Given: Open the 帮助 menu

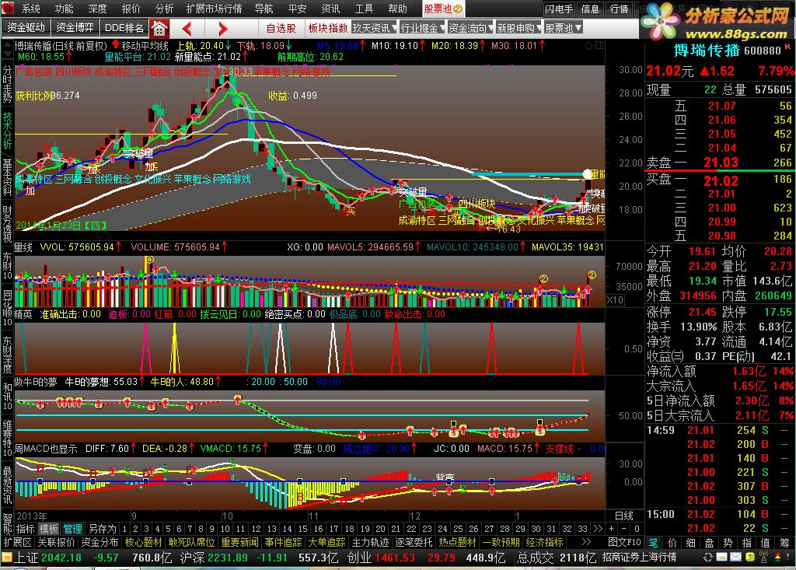Looking at the screenshot, I should click(397, 9).
